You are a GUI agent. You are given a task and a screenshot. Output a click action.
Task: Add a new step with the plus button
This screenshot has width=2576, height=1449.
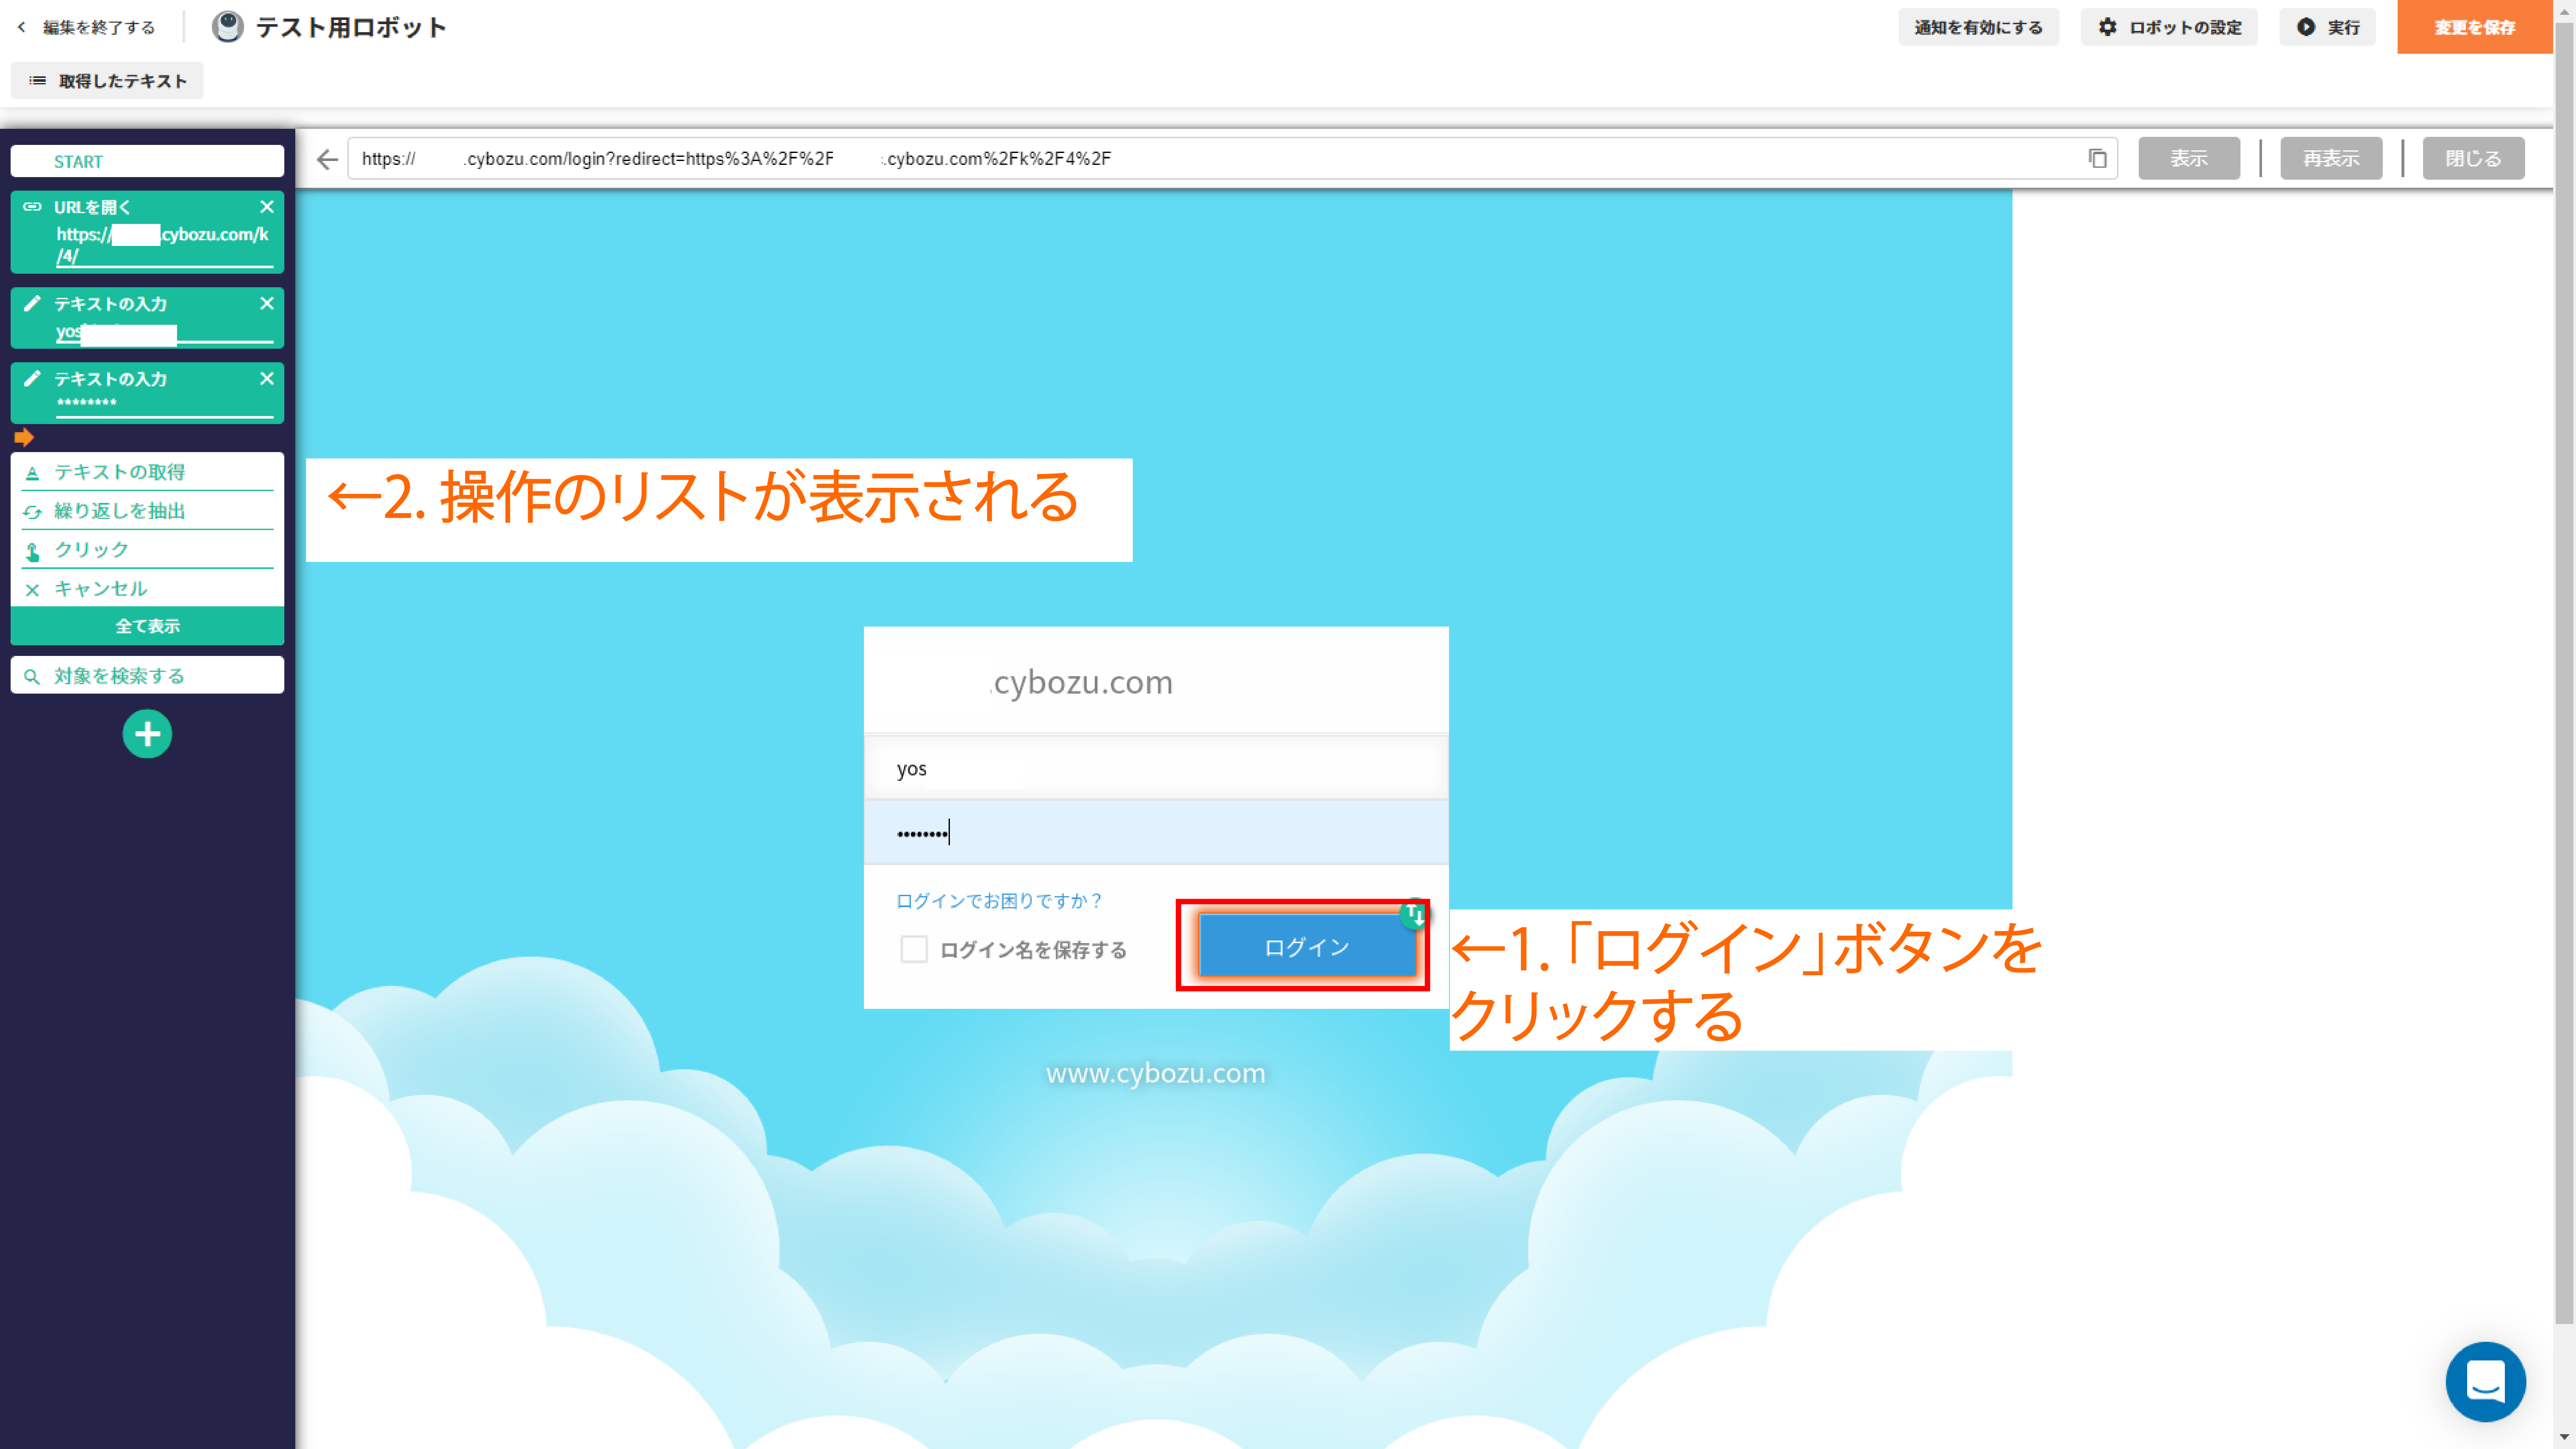[x=147, y=734]
